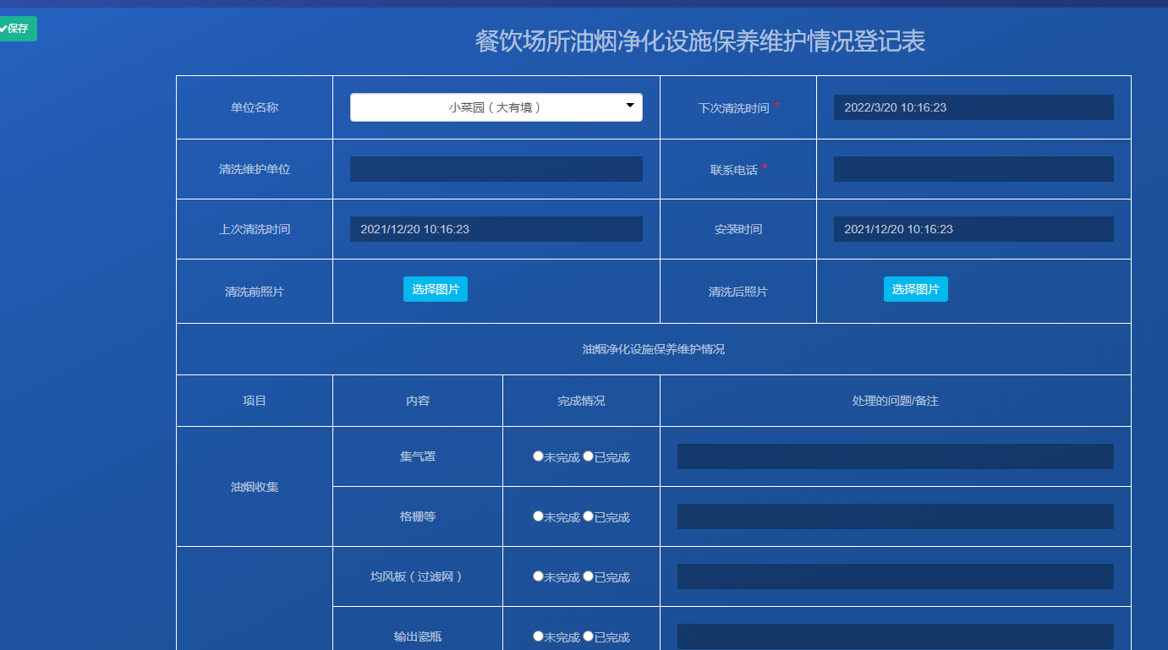The image size is (1168, 650).
Task: Click the remarks field for 集气罩
Action: pos(896,456)
